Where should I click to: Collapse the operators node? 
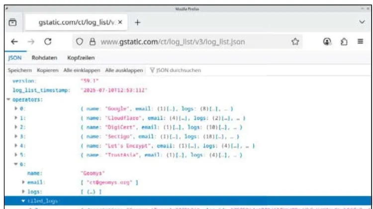(8, 99)
